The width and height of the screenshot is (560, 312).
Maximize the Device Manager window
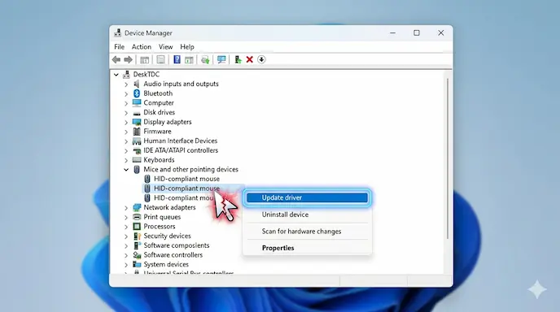coord(417,32)
